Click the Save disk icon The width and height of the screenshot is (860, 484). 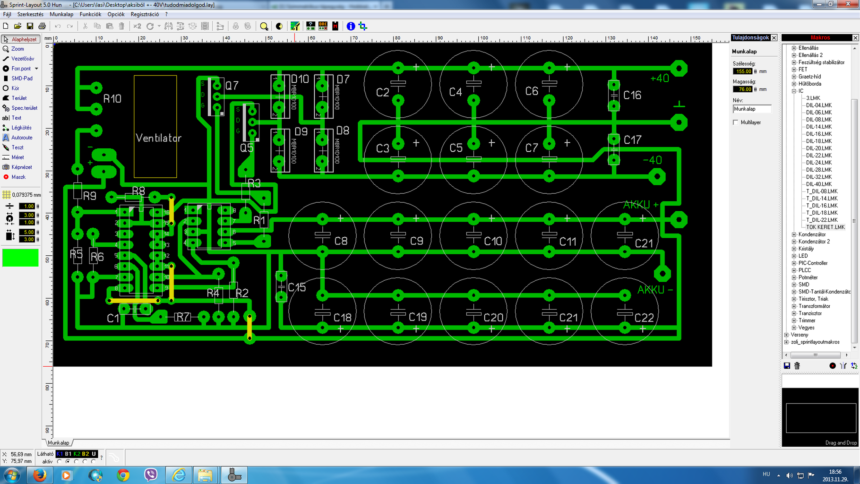coord(30,26)
